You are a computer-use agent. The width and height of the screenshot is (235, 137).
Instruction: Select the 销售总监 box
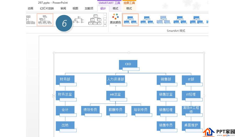166,95
